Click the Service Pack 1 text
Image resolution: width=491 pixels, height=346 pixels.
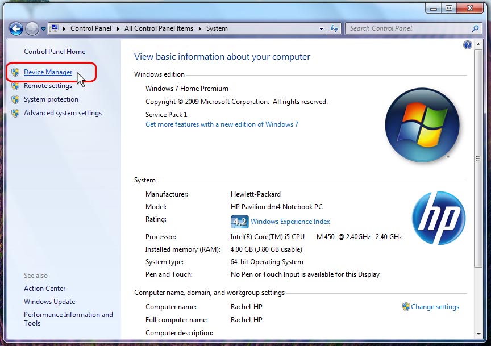click(x=167, y=115)
